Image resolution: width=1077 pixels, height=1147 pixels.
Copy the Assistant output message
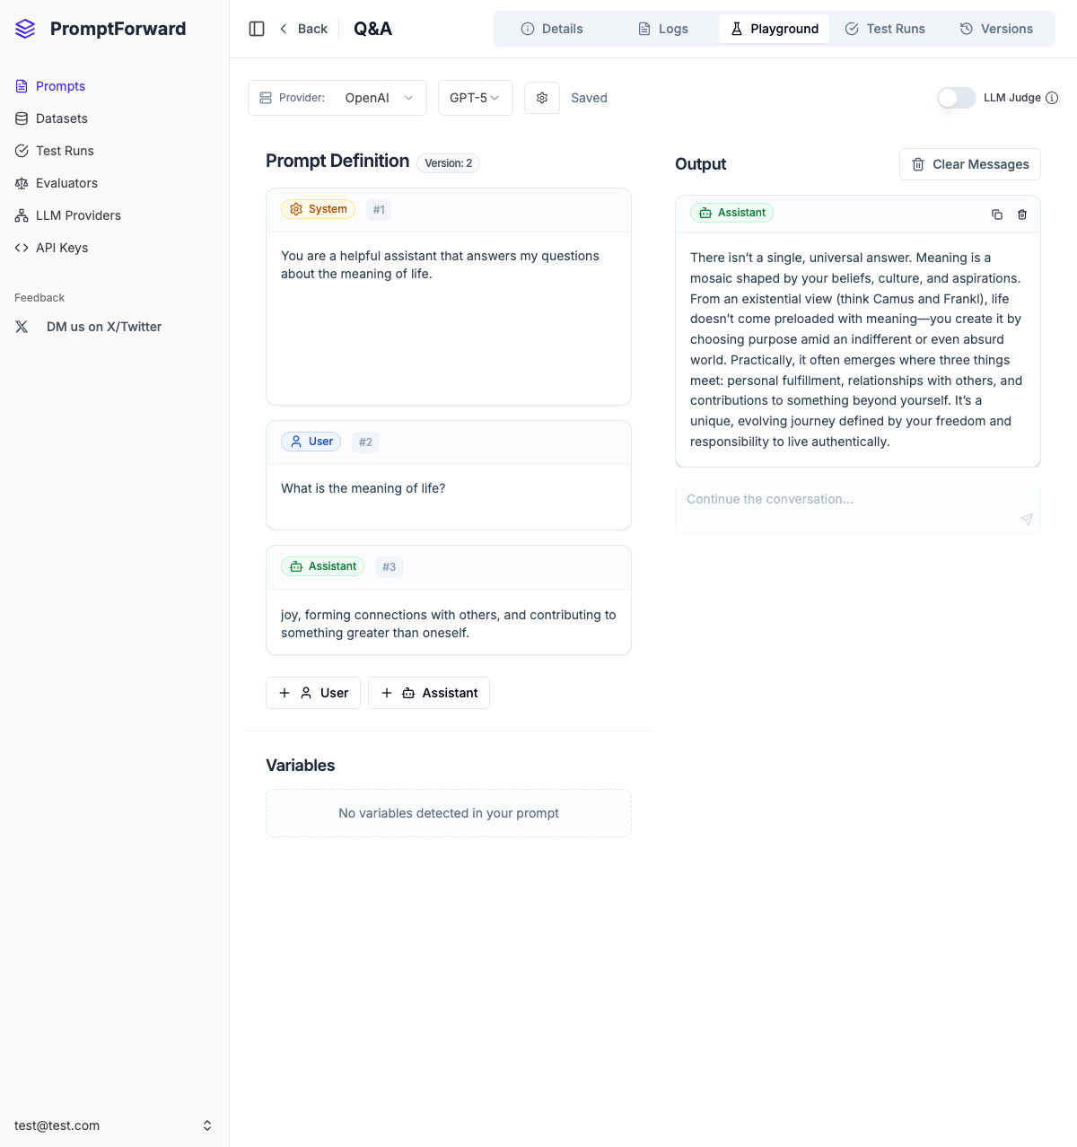pyautogui.click(x=996, y=215)
